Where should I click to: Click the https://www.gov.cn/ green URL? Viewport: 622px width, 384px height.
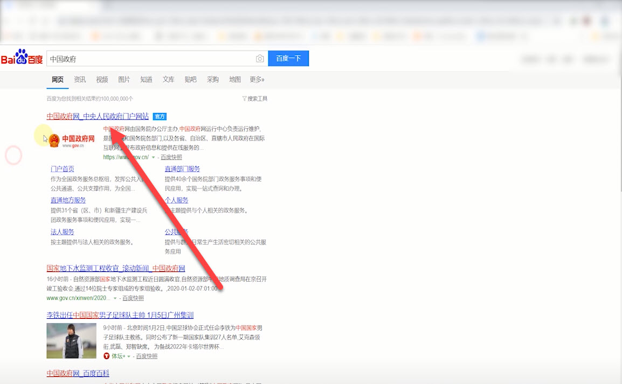click(x=126, y=157)
